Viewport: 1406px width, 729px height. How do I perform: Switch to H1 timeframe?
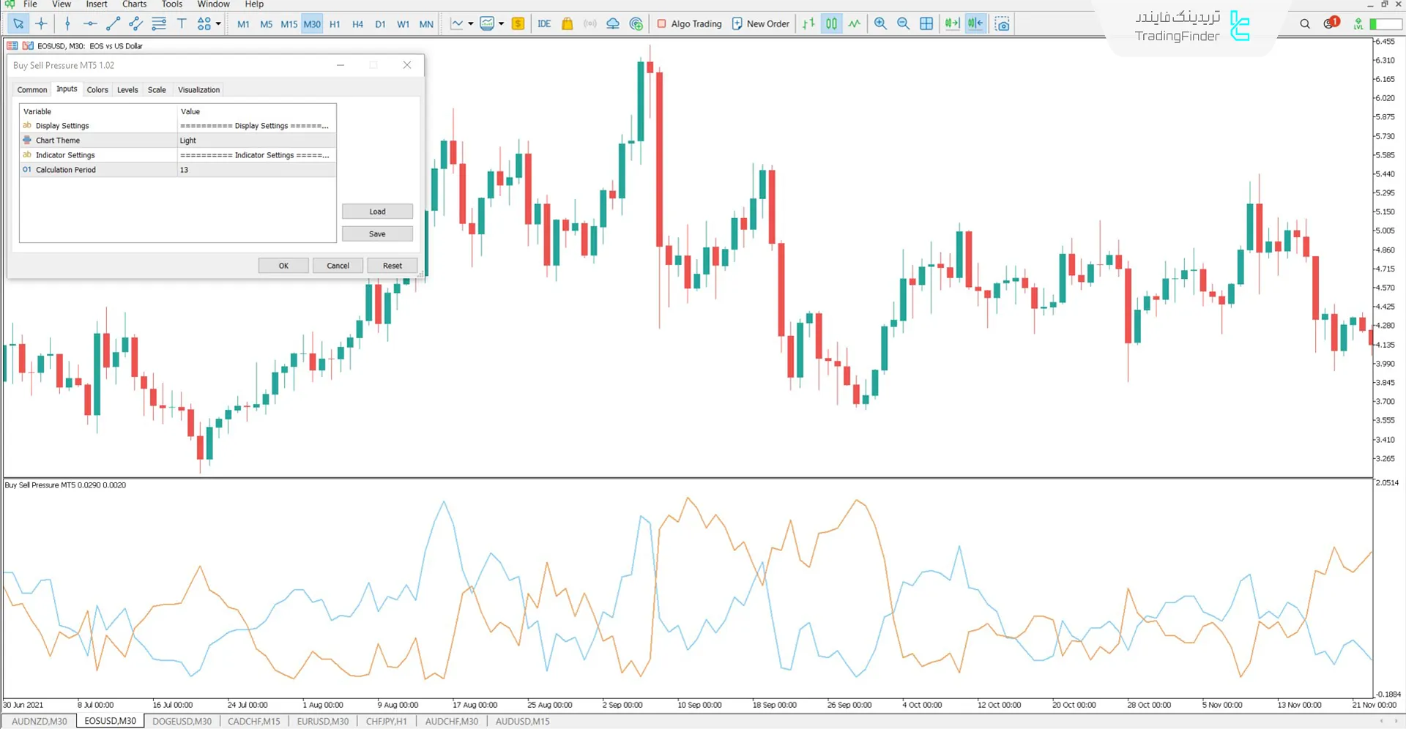(x=335, y=23)
